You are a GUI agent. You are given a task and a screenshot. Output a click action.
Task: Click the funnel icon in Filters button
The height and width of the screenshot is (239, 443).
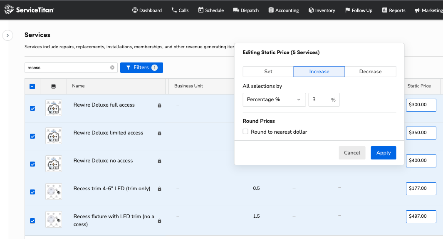128,67
